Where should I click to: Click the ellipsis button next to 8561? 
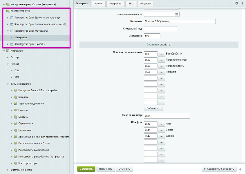161,54
